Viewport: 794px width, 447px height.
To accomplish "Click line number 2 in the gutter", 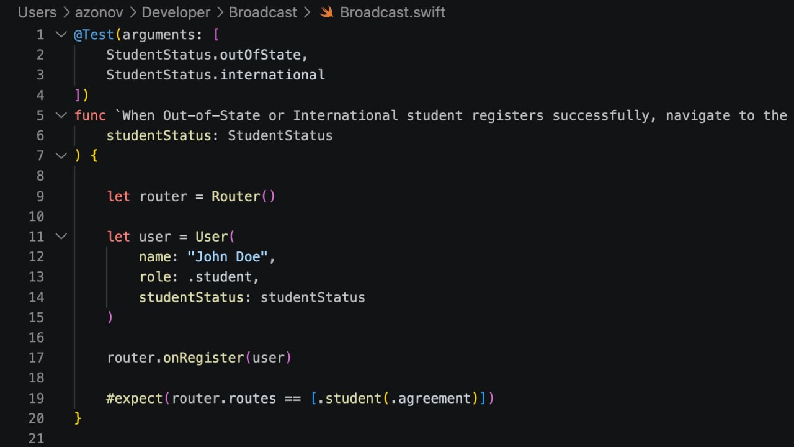I will coord(40,55).
